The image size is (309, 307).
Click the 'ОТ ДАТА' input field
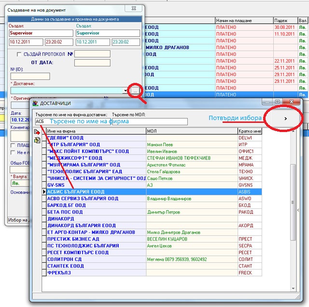92,63
